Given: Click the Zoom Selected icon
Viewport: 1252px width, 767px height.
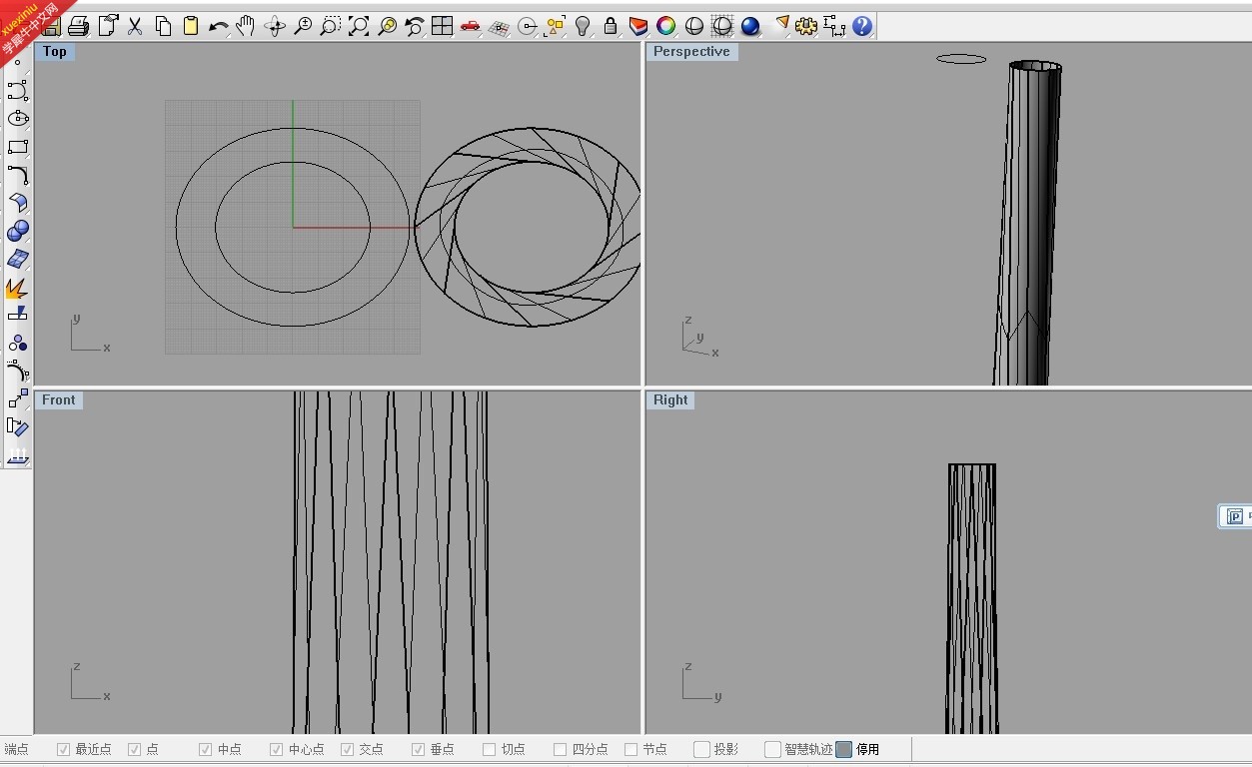Looking at the screenshot, I should (x=387, y=27).
